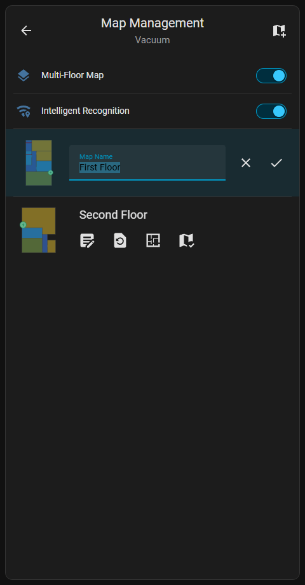Click the Multi-Floor Map layers icon
305x585 pixels.
pyautogui.click(x=24, y=76)
